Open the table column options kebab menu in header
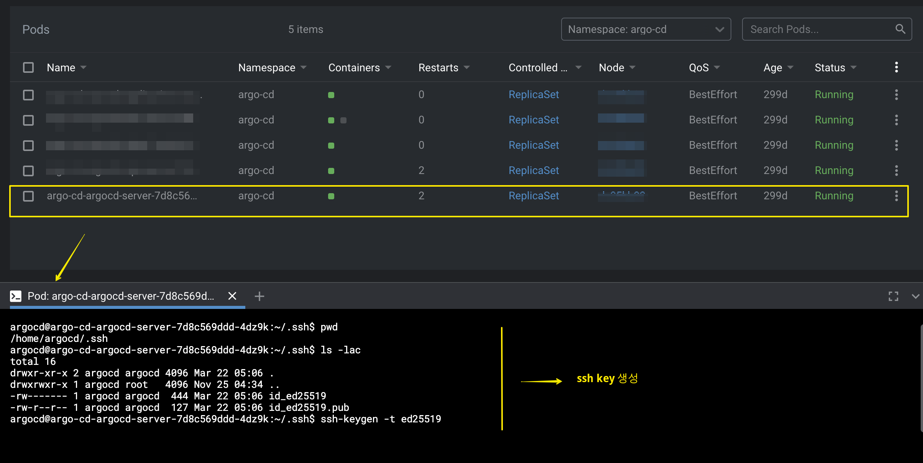 (896, 67)
